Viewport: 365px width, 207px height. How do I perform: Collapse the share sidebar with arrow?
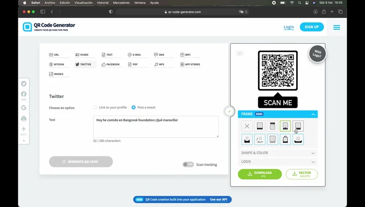pyautogui.click(x=24, y=141)
